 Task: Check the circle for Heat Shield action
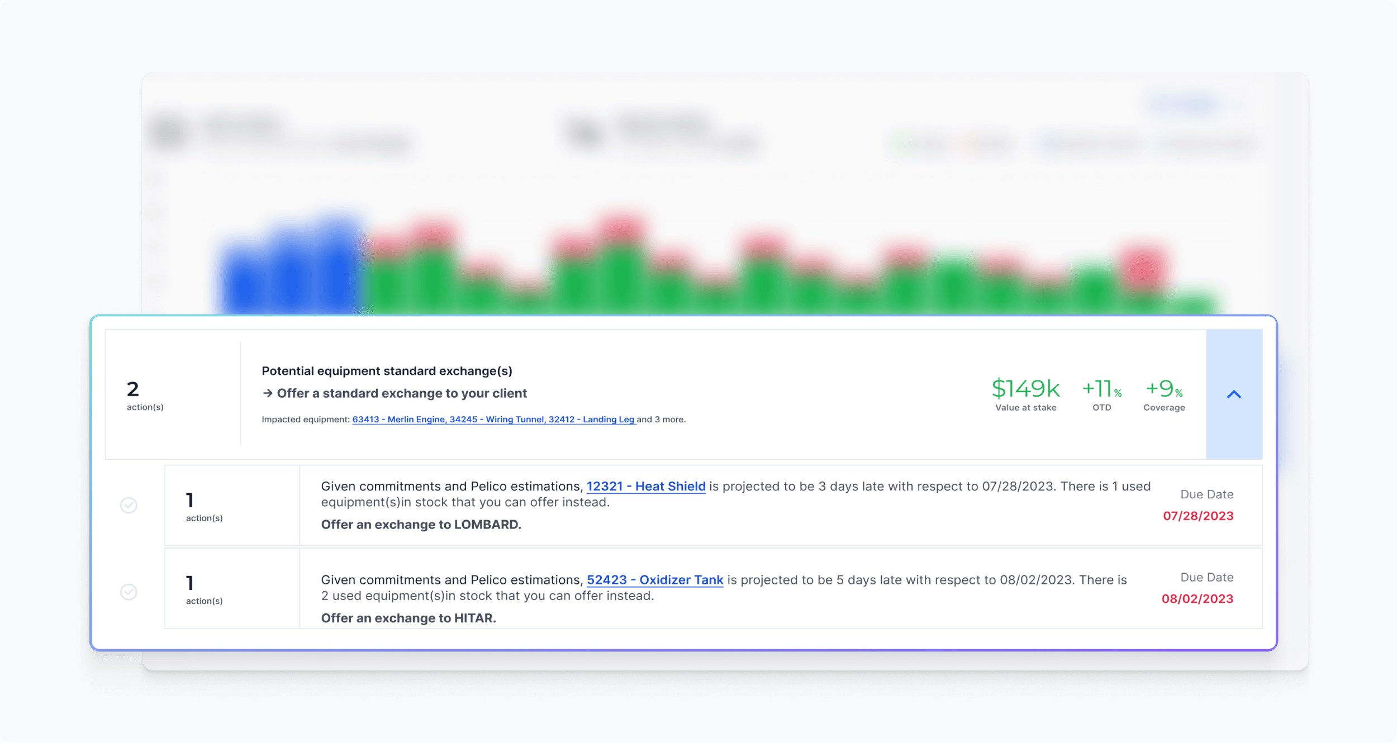(x=129, y=505)
